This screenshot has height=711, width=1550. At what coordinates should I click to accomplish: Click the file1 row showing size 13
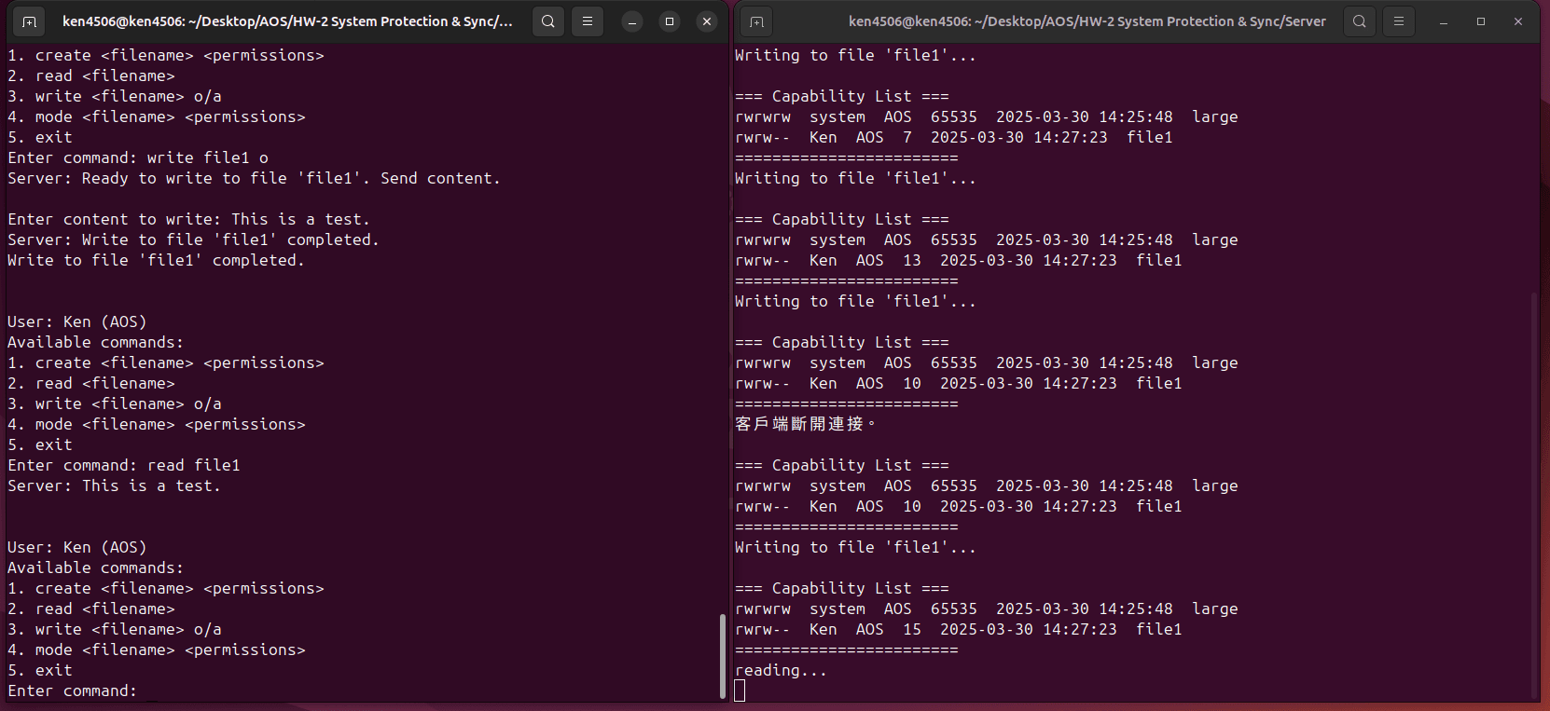pos(958,261)
